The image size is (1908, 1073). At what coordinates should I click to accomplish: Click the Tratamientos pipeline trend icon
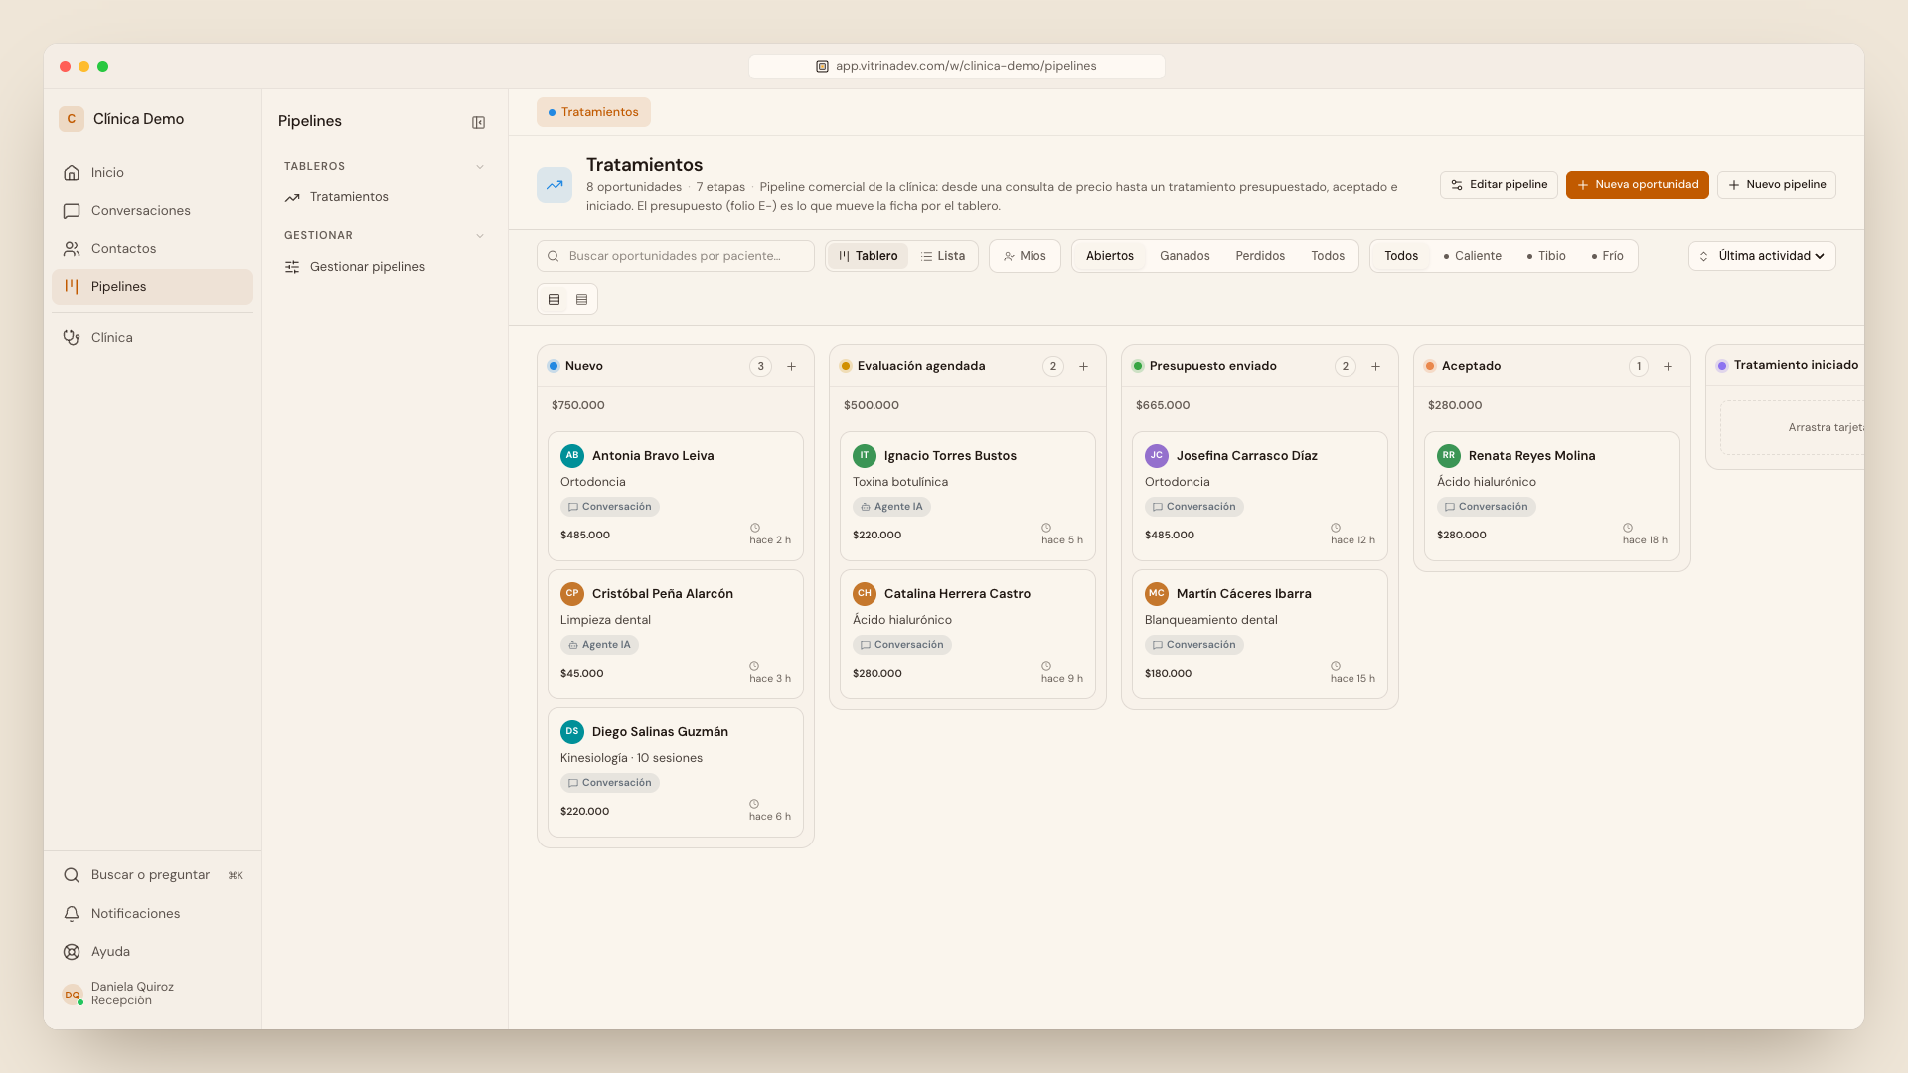(555, 185)
